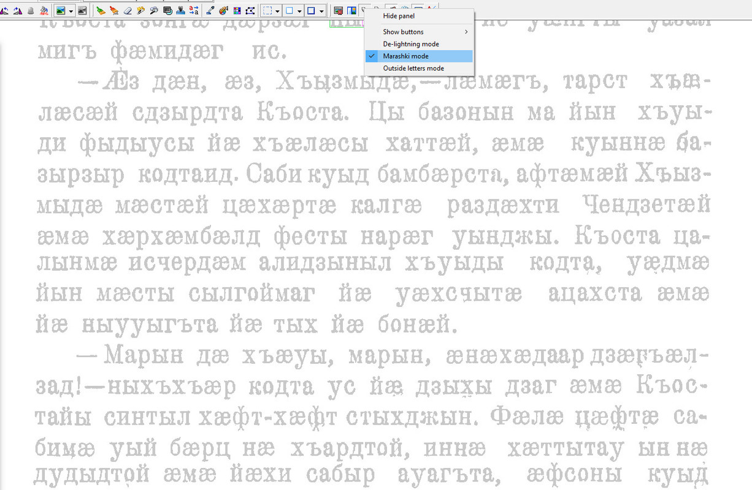Click the greyscale image icon
The height and width of the screenshot is (490, 752).
(82, 11)
